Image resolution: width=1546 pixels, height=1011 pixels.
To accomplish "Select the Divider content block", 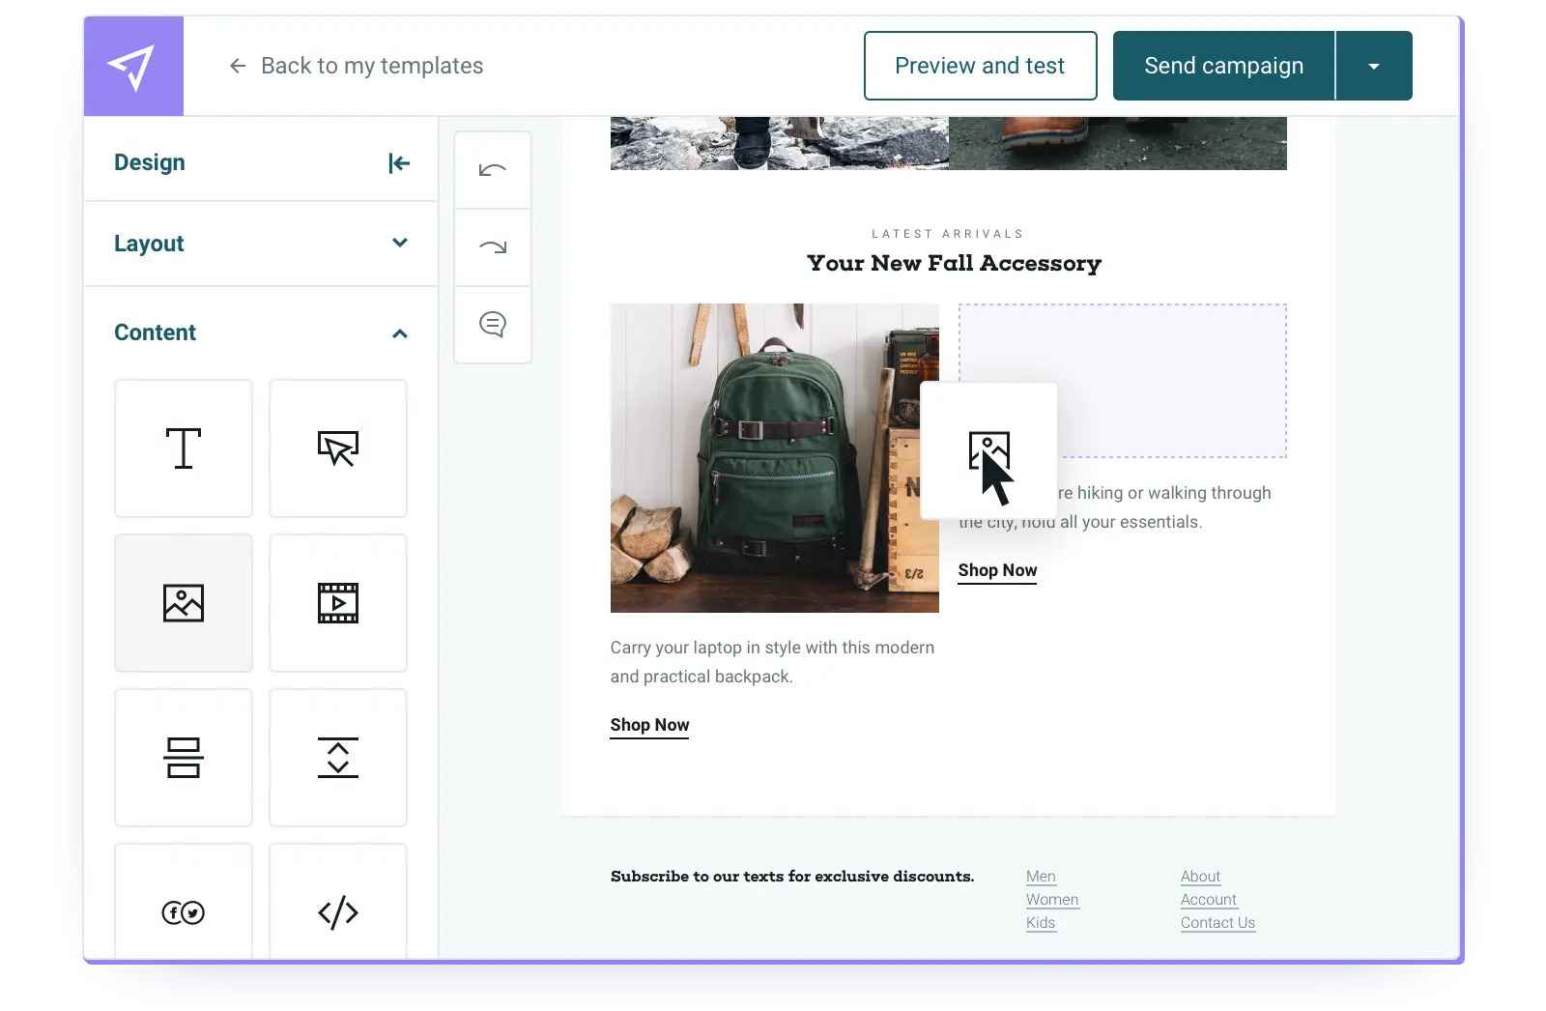I will coord(184,758).
